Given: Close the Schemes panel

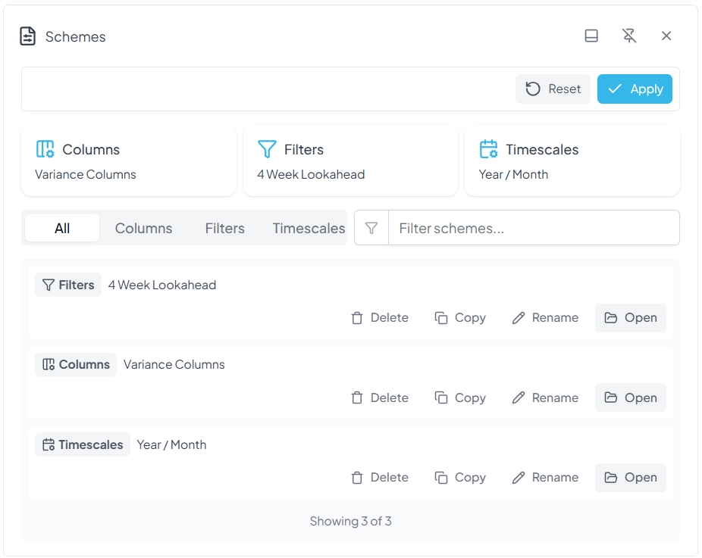Looking at the screenshot, I should (x=666, y=36).
